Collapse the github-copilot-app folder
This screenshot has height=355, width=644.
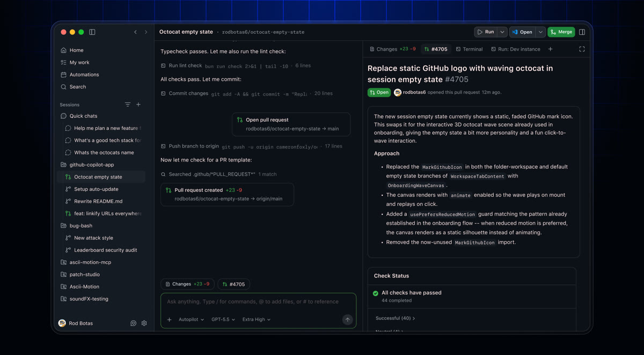101,165
